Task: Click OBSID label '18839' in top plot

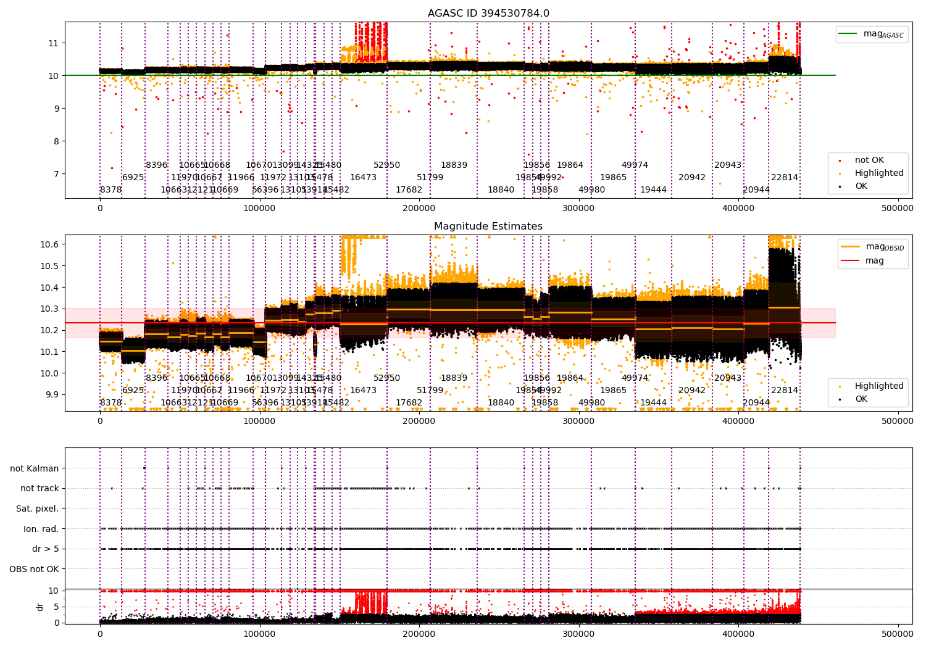Action: 454,165
